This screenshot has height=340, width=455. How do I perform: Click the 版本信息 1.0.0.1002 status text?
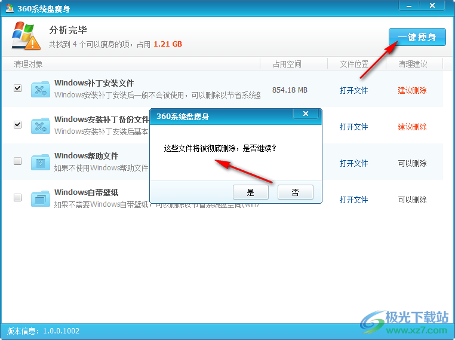coord(43,331)
